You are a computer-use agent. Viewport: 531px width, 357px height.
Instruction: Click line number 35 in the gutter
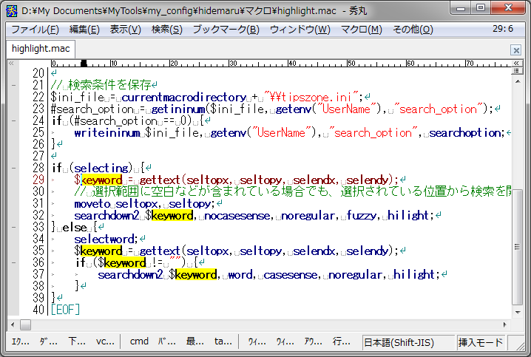[38, 251]
